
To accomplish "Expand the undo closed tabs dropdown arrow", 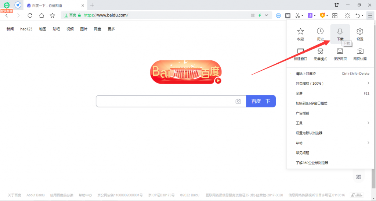I will pos(362,15).
